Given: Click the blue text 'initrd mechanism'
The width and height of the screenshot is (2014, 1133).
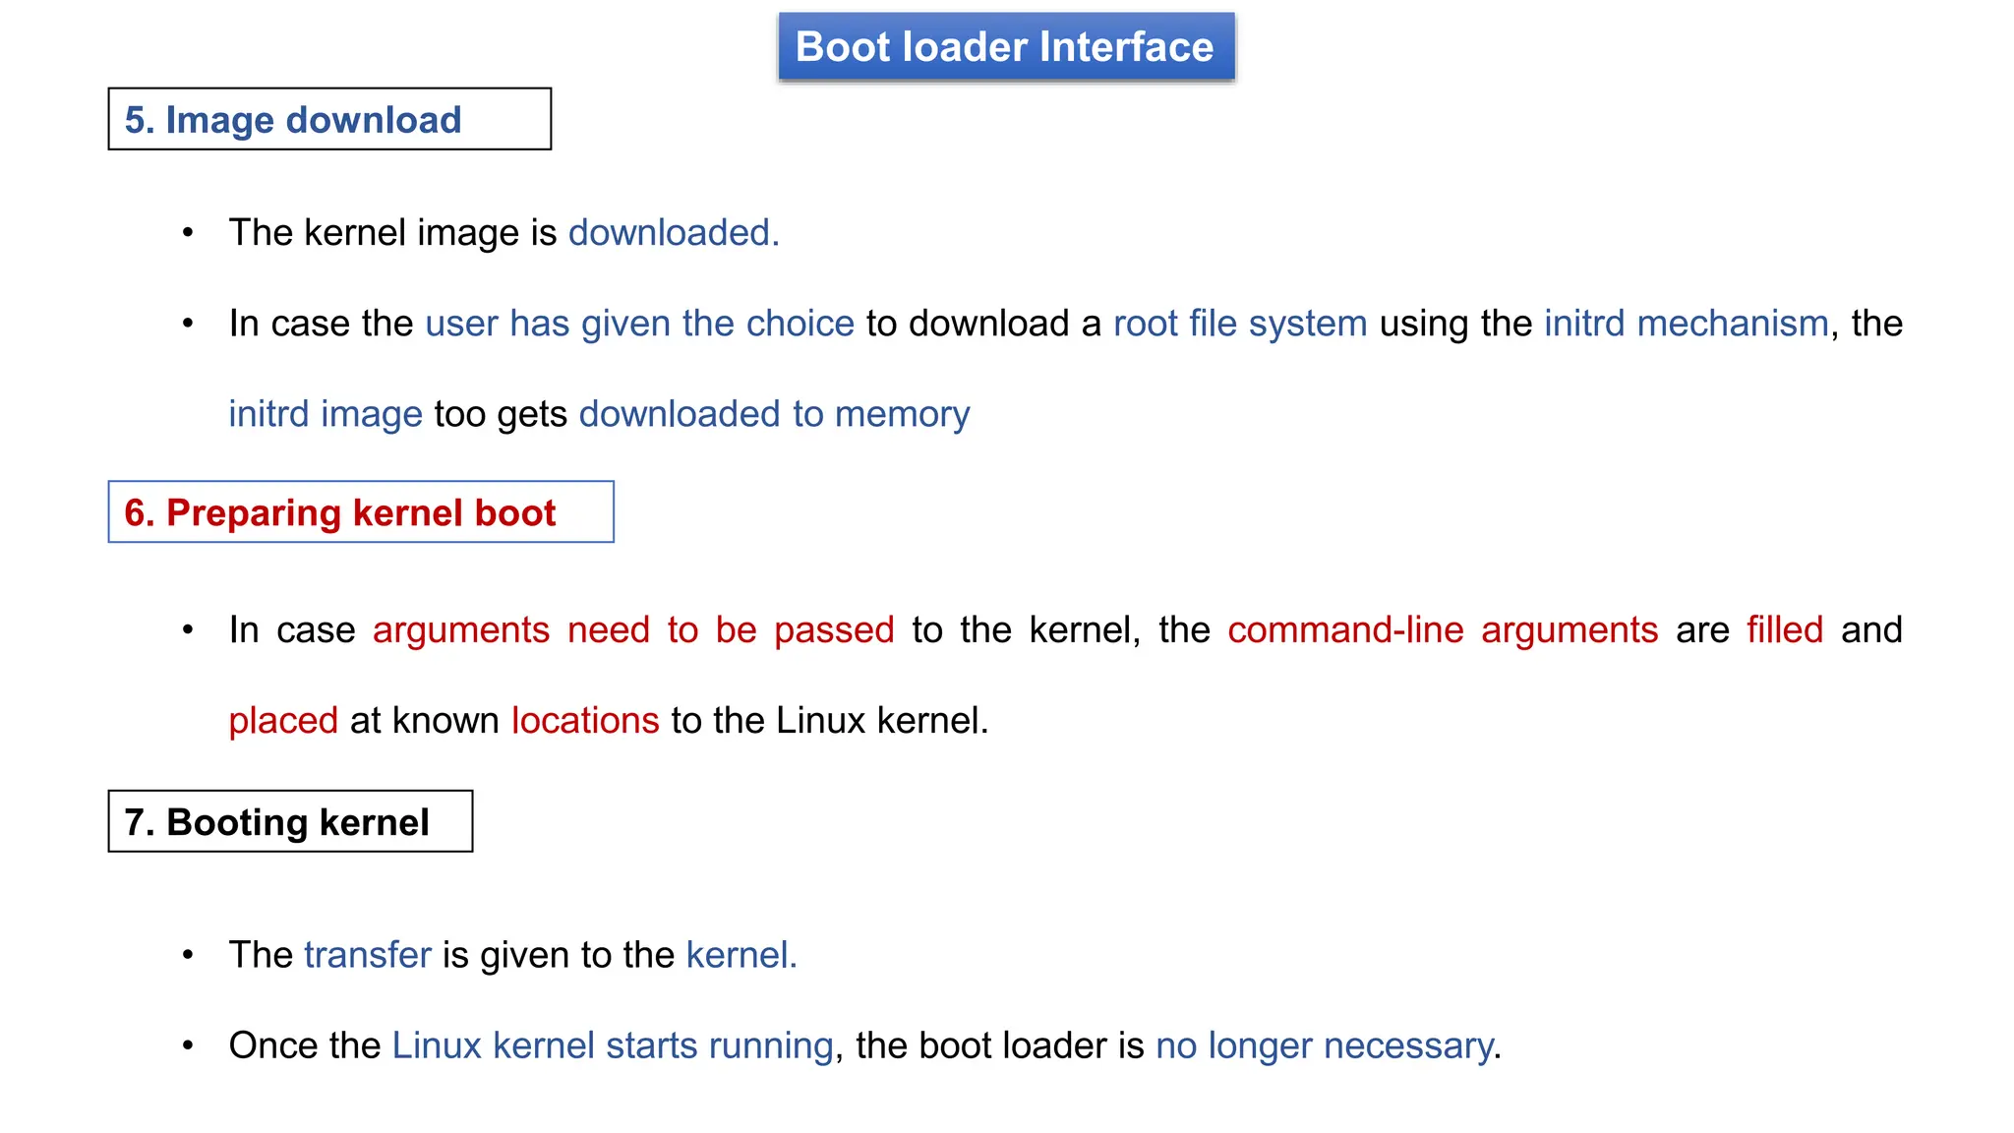Looking at the screenshot, I should tap(1687, 324).
